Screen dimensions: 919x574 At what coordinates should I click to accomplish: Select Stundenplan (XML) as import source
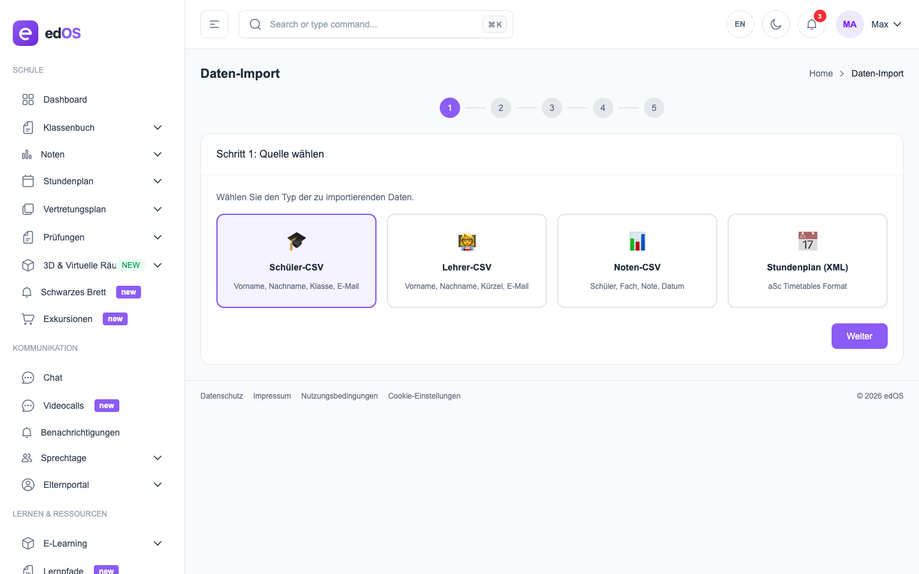(807, 261)
